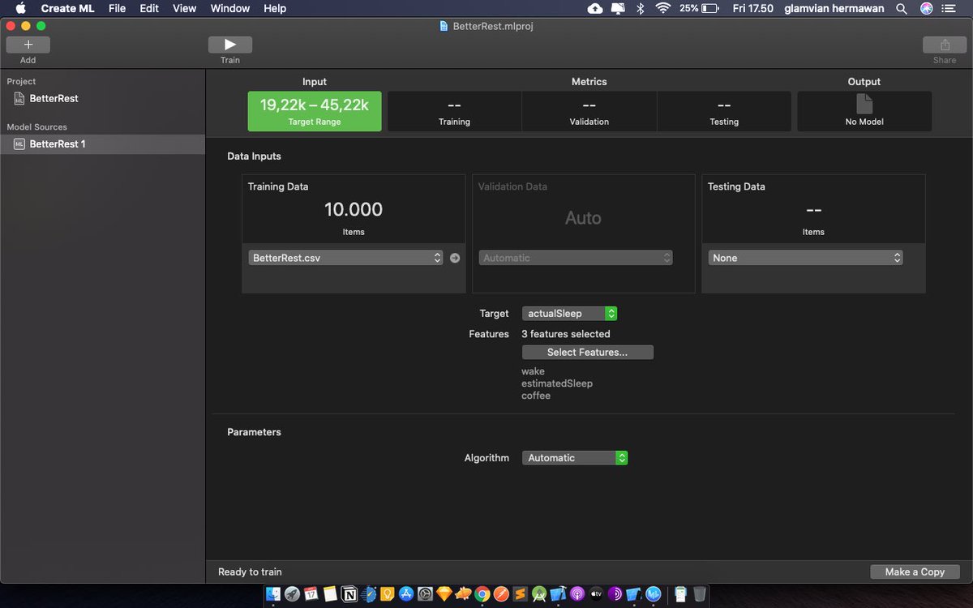
Task: Open the green Target Range input tile
Action: tap(315, 111)
